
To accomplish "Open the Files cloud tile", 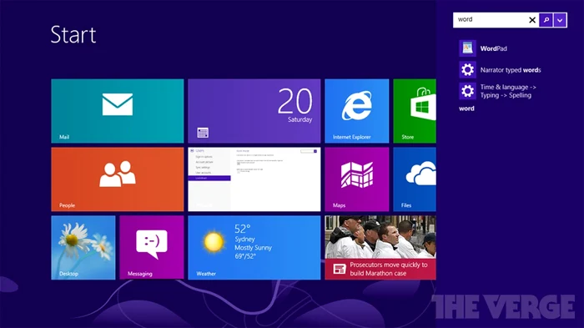I will [415, 179].
